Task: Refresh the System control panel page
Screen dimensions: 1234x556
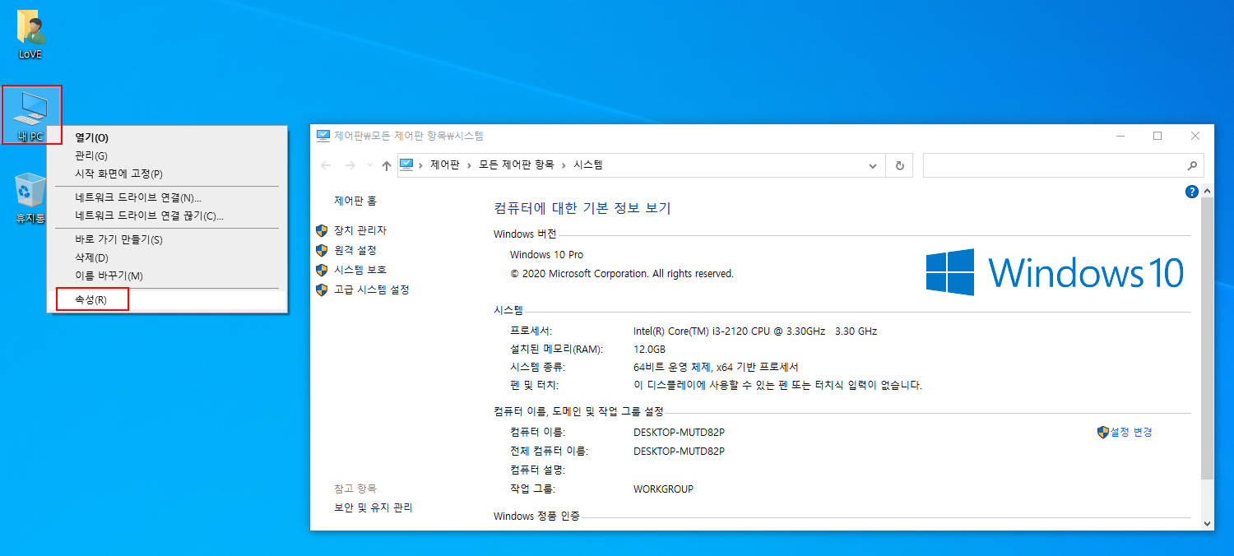Action: 899,165
